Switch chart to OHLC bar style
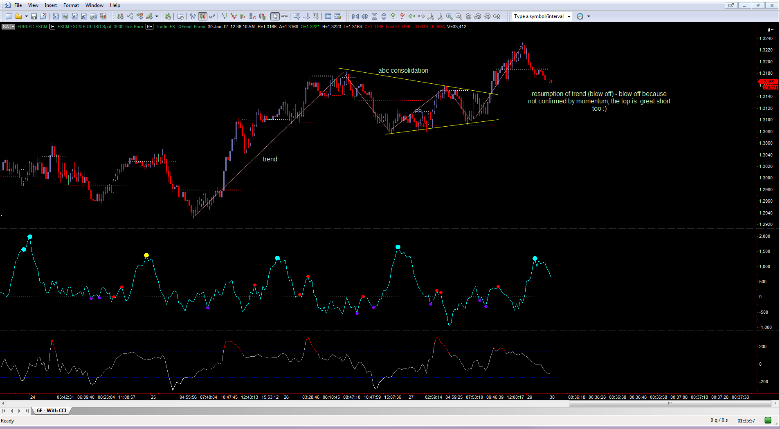Screen dimensions: 780x429 [193, 16]
